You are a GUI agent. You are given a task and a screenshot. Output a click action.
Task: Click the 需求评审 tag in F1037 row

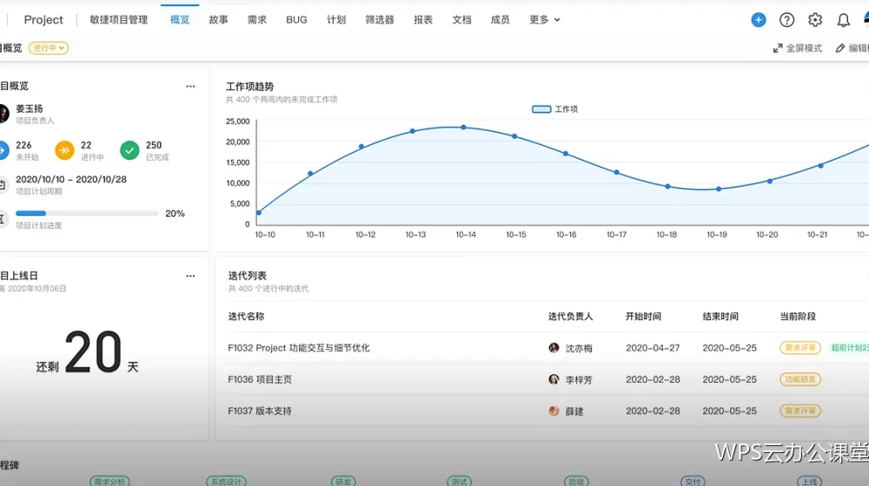(800, 410)
